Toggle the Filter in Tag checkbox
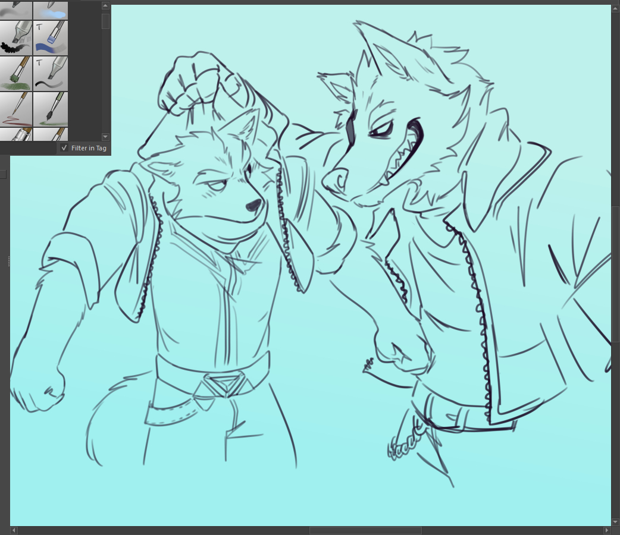This screenshot has height=535, width=620. click(64, 148)
